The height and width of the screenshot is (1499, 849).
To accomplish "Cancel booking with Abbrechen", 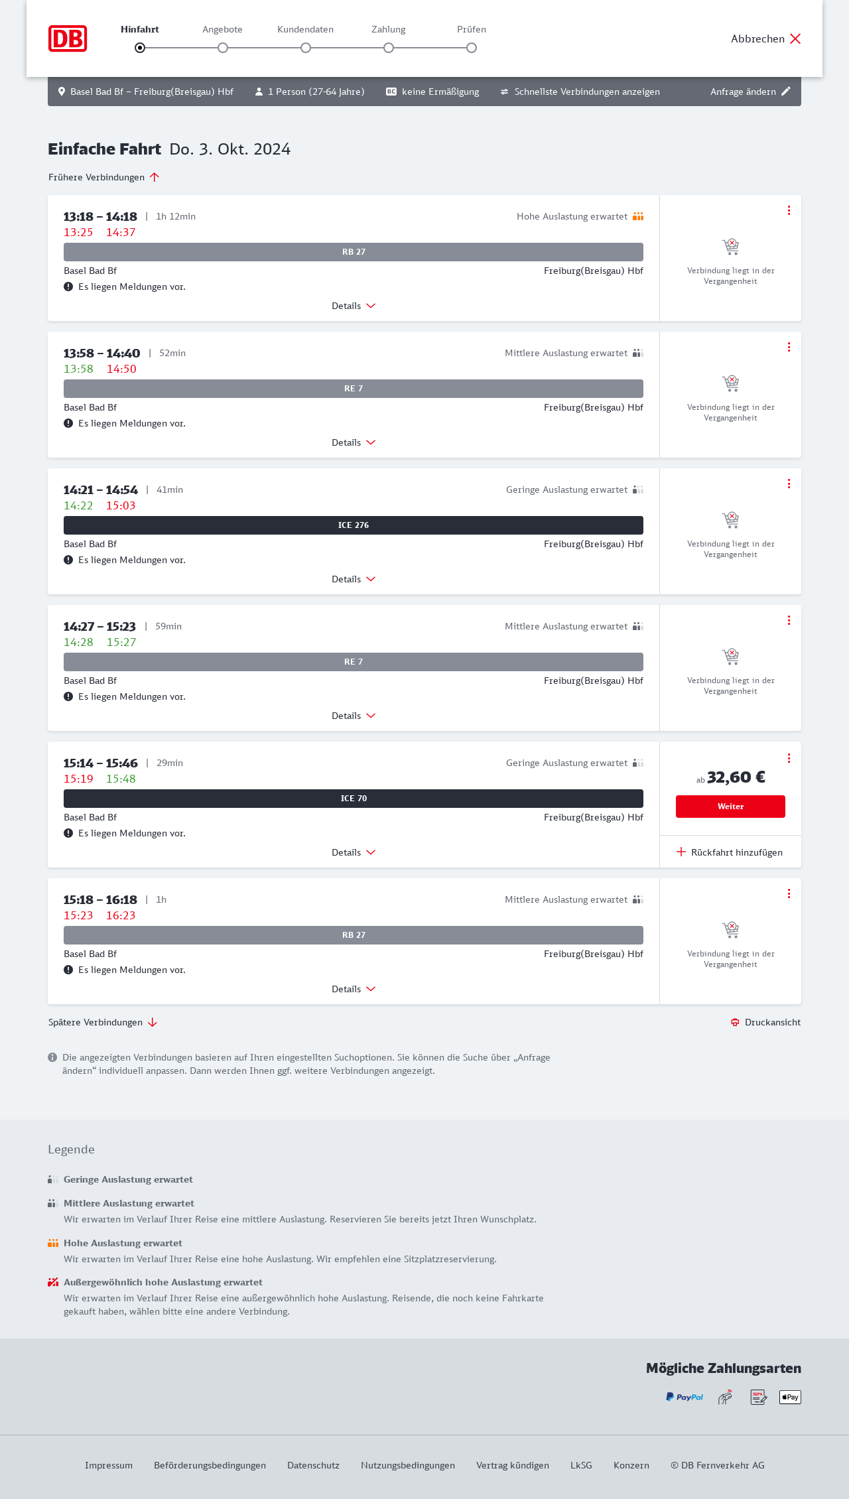I will click(765, 38).
